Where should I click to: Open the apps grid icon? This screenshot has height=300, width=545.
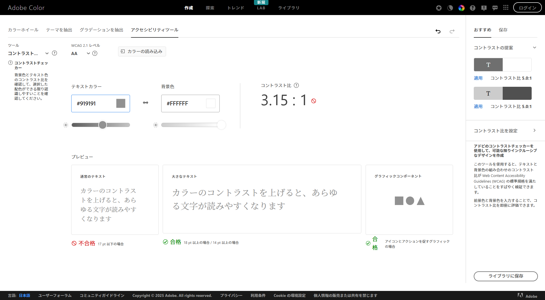click(506, 8)
